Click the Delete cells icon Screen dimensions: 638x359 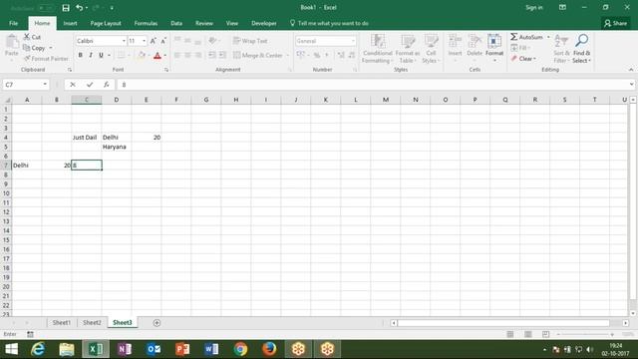click(475, 42)
